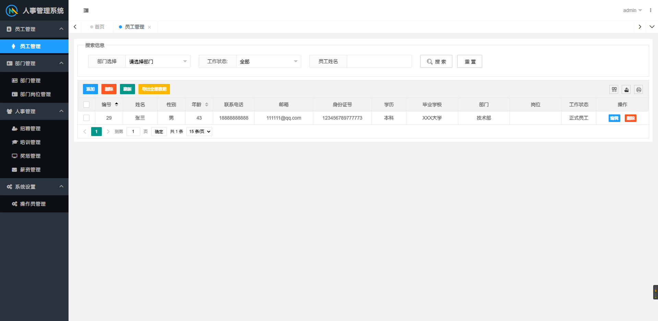
Task: Click inside the 员工姓名 input field
Action: [379, 61]
